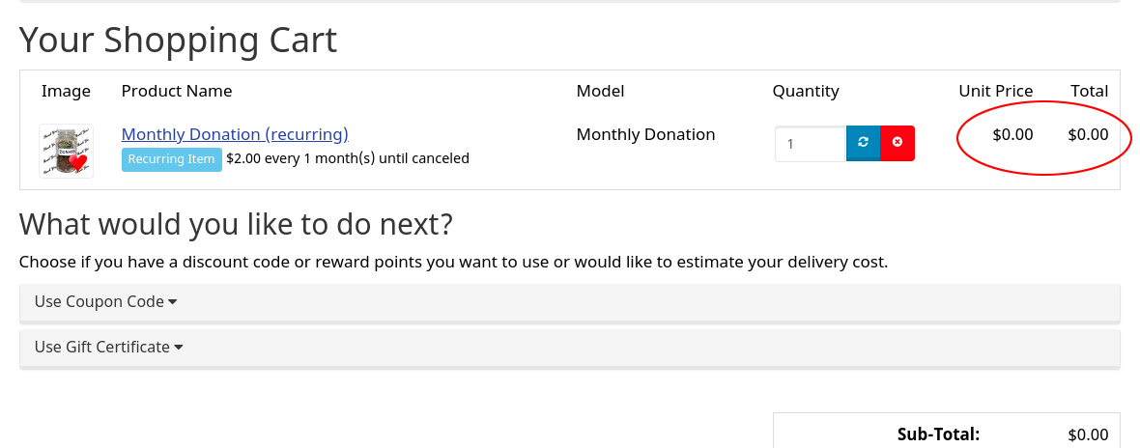Focus the quantity input field
This screenshot has width=1140, height=448.
[x=811, y=144]
